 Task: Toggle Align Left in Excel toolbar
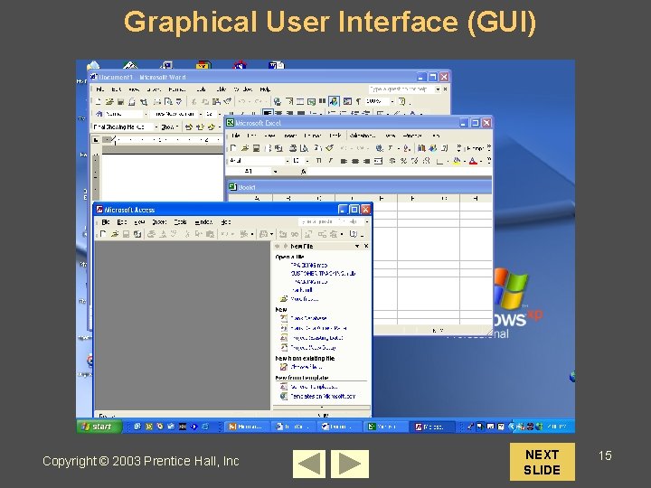pyautogui.click(x=344, y=161)
